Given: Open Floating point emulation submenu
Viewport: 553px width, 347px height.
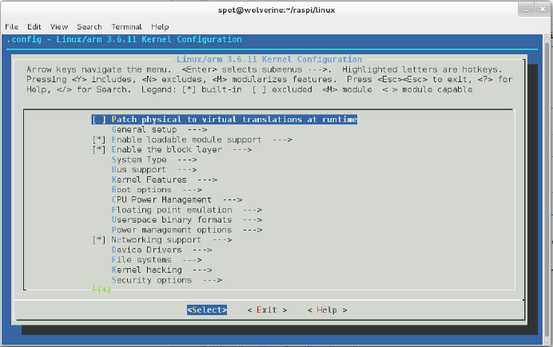Looking at the screenshot, I should click(x=186, y=210).
